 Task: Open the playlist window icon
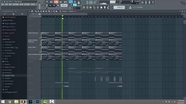[84, 8]
